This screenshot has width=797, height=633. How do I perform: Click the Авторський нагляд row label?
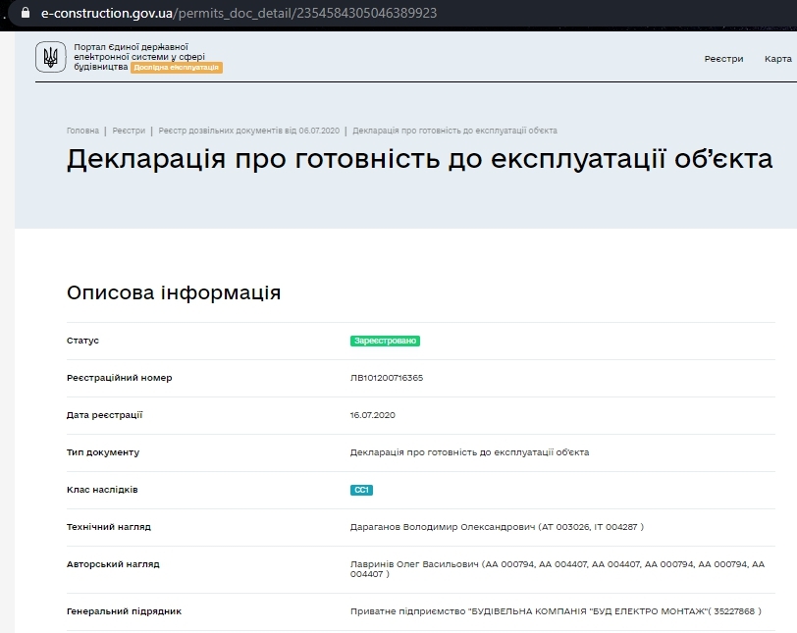[x=113, y=564]
